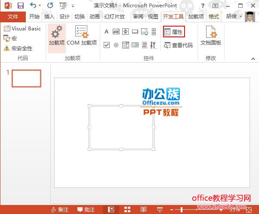The width and height of the screenshot is (259, 214).
Task: Open the 审阅 tab
Action: (x=138, y=16)
